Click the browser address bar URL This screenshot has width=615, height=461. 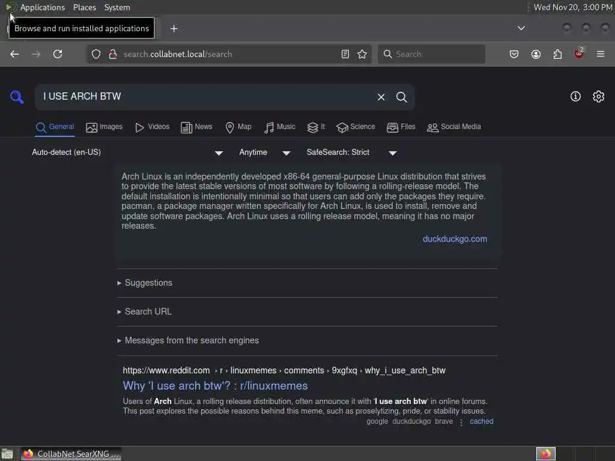pos(178,54)
